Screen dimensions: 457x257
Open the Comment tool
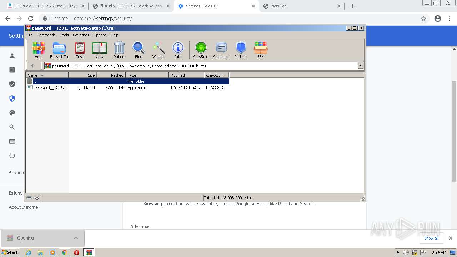(x=221, y=50)
